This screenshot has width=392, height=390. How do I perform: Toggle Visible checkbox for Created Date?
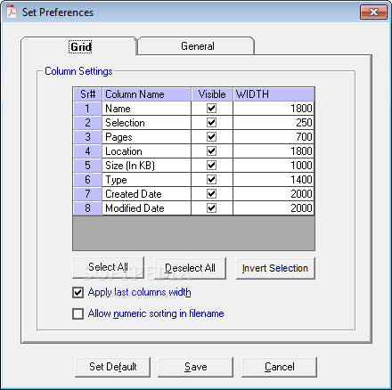point(211,194)
